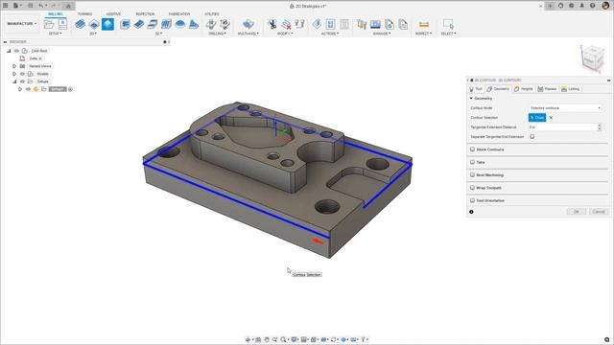Click the Tangential Extension Distance field
The height and width of the screenshot is (345, 614).
pyautogui.click(x=562, y=127)
